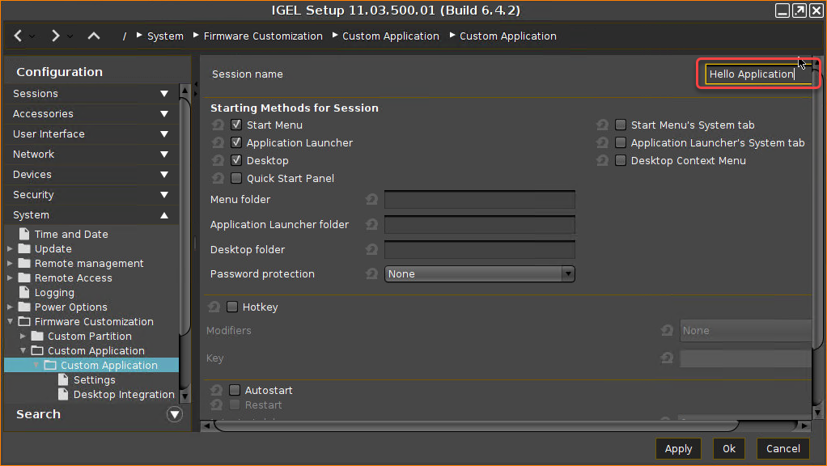Select System in the breadcrumb path
Image resolution: width=827 pixels, height=466 pixels.
tap(165, 36)
